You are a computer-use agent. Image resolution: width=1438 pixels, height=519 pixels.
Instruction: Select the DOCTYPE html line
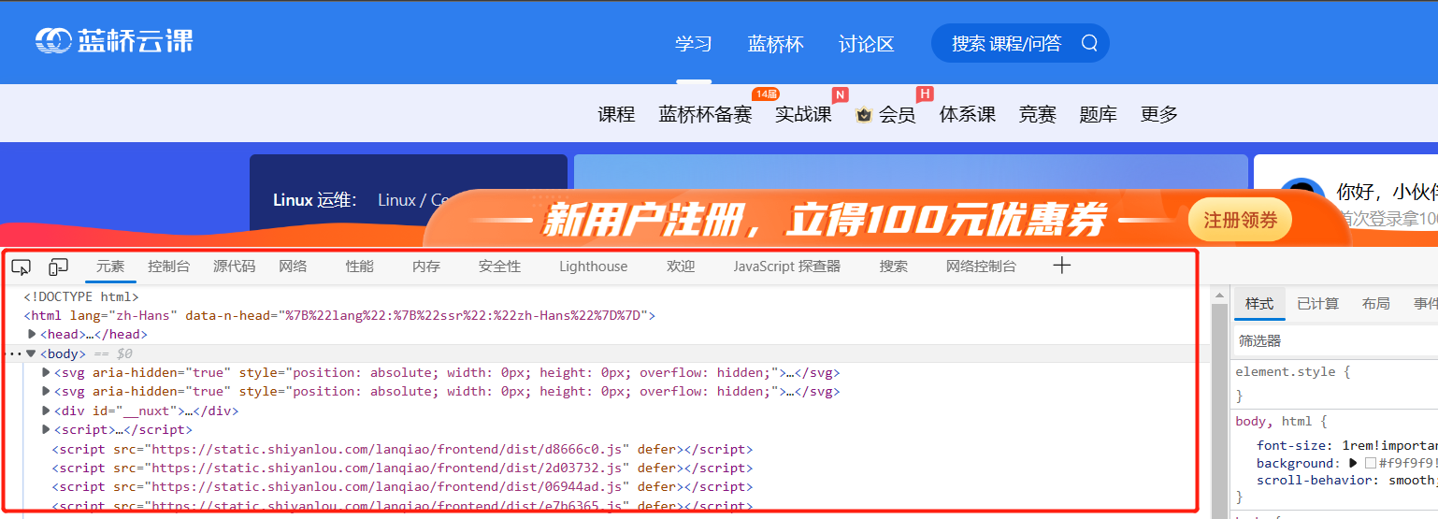click(81, 296)
